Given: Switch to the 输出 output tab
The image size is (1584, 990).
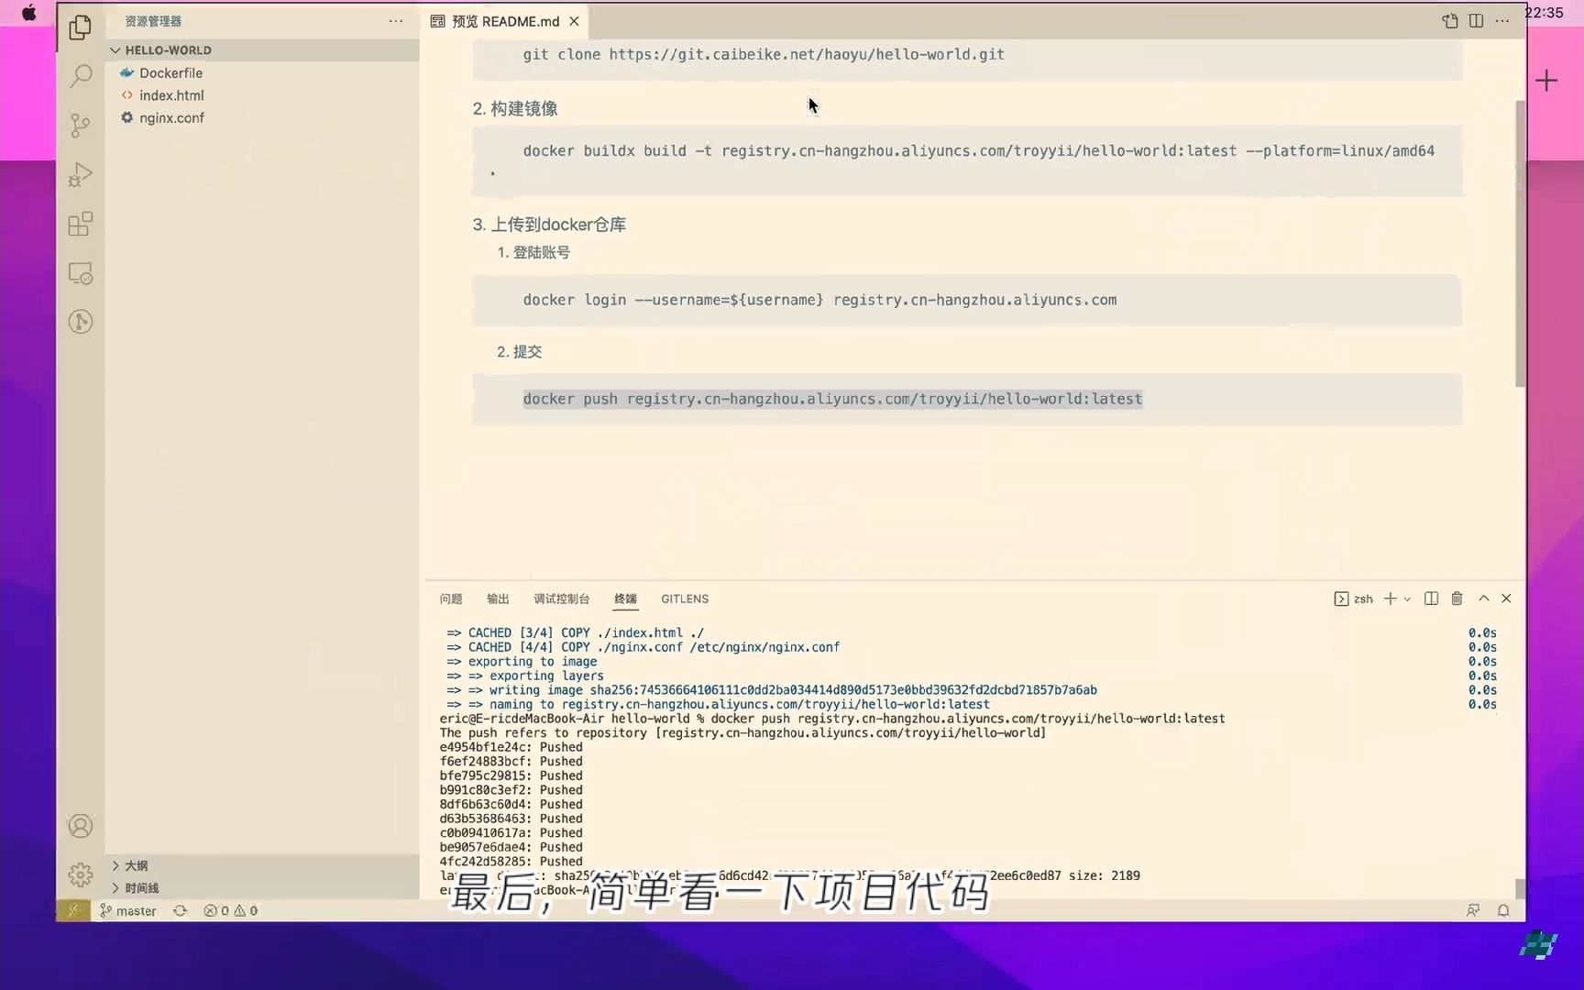Looking at the screenshot, I should click(x=498, y=599).
